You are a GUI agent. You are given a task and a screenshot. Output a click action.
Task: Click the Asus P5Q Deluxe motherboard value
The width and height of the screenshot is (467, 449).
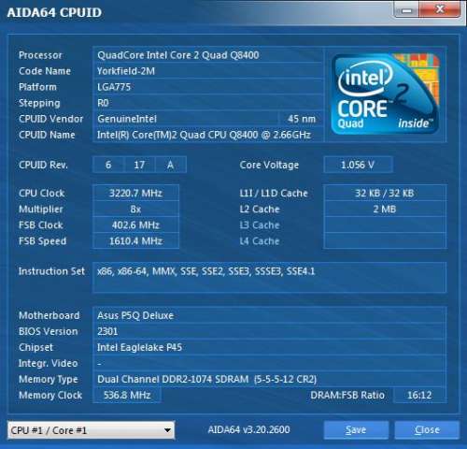(135, 315)
